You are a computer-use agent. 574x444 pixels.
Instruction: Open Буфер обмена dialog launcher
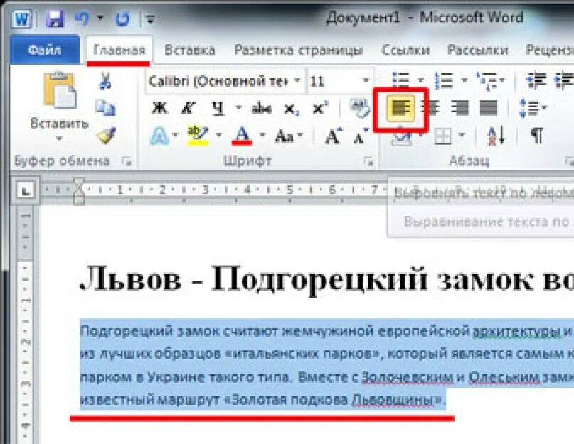[127, 161]
